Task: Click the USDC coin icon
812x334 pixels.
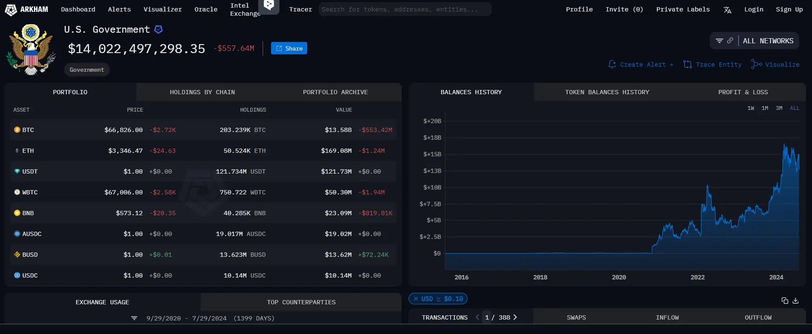Action: click(x=17, y=275)
